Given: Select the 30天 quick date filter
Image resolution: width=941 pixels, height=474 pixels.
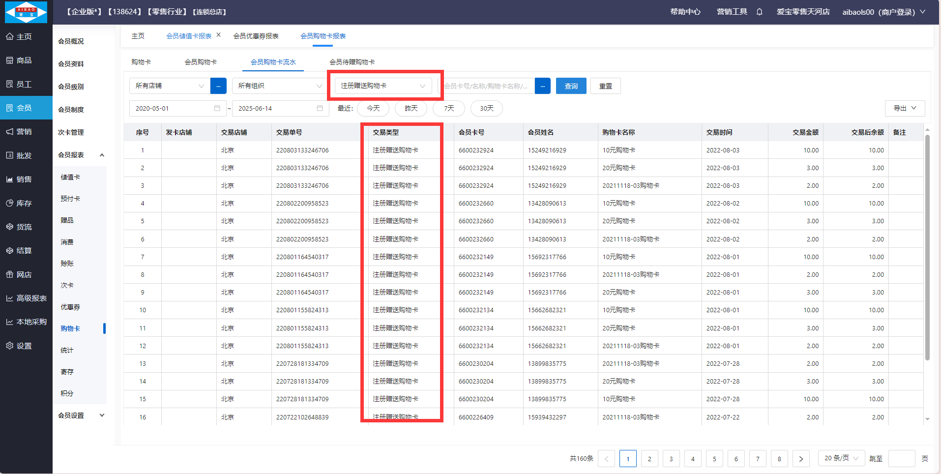Looking at the screenshot, I should 486,108.
